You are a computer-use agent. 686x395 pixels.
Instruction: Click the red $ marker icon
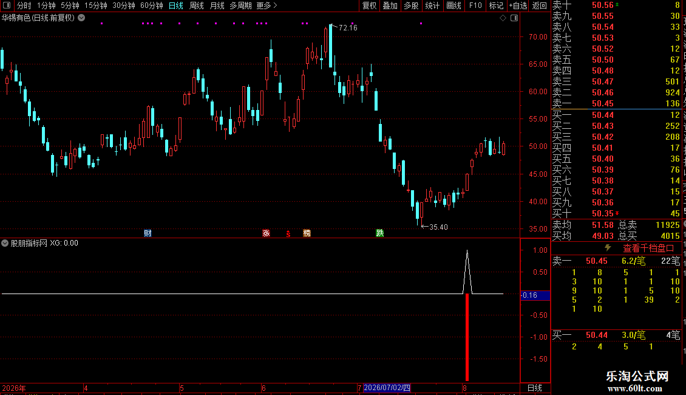click(x=288, y=233)
